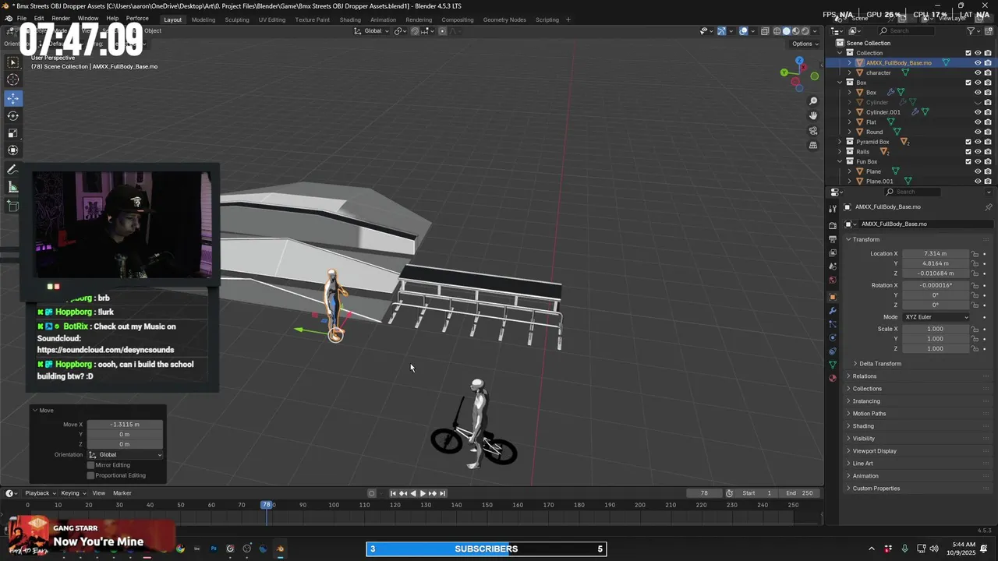Viewport: 998px width, 561px height.
Task: Jump to the timeline end frame
Action: [x=443, y=493]
